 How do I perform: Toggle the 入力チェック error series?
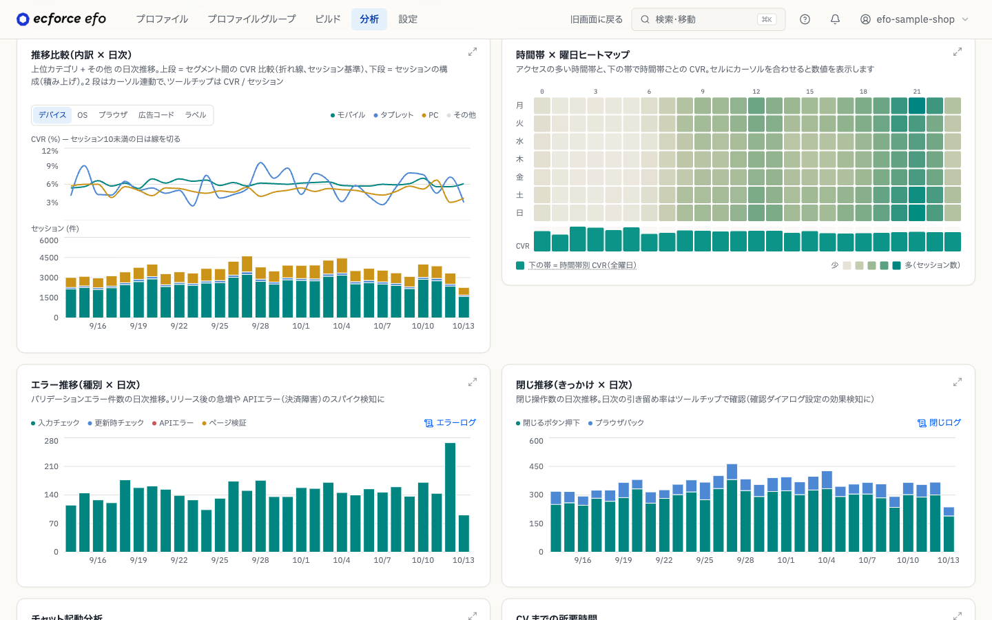55,423
